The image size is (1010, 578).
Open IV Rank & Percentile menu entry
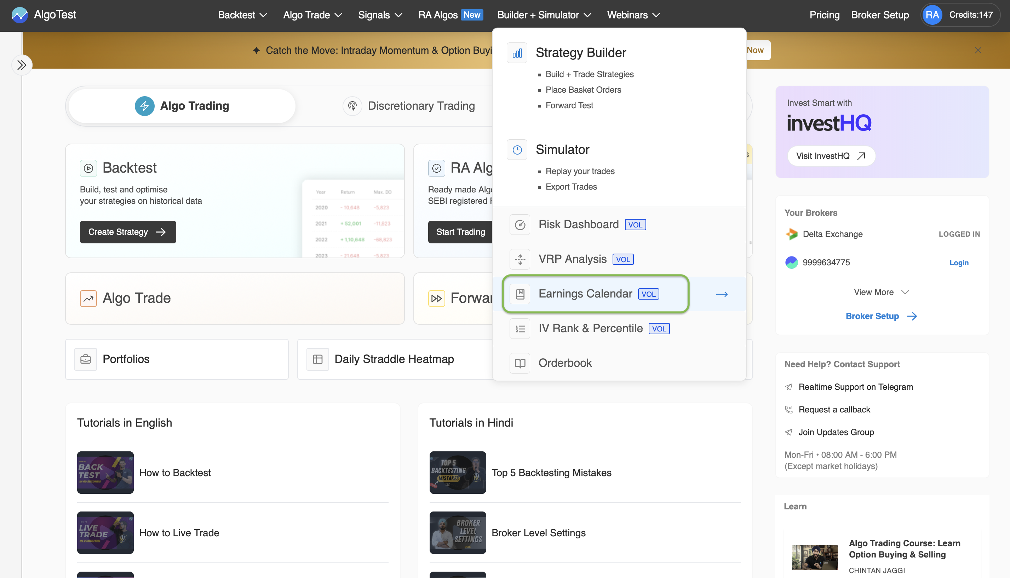pyautogui.click(x=619, y=329)
